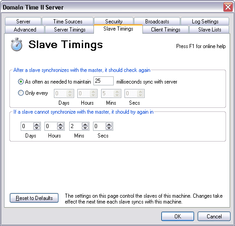Click the Cancel button
Viewport: 235px width, 226px height.
tap(214, 216)
